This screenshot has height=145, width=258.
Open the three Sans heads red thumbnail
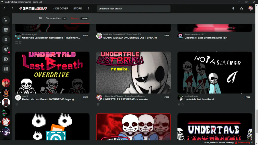(x=133, y=127)
